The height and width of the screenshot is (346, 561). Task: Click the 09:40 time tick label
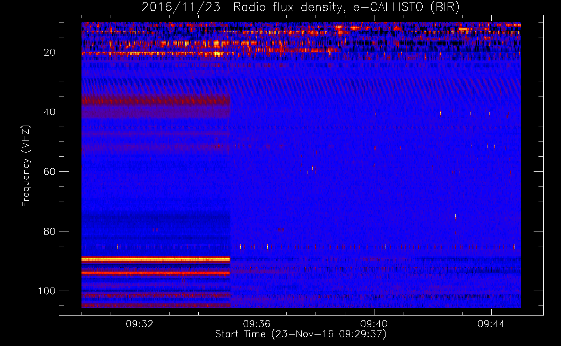[374, 324]
